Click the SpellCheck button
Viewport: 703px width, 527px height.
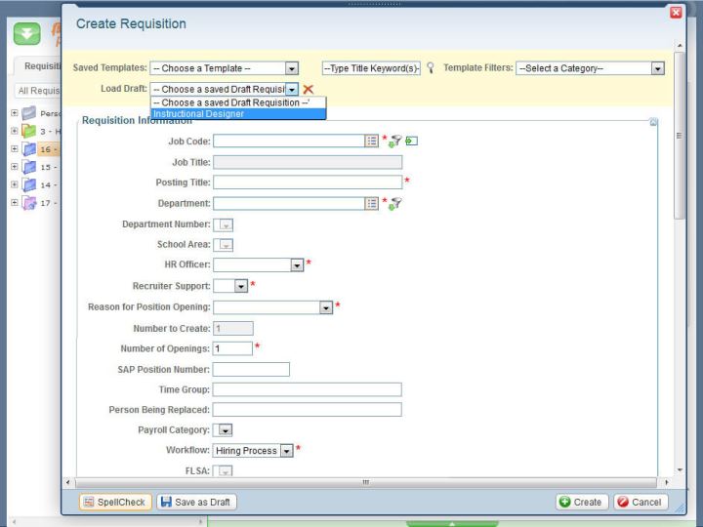point(114,502)
